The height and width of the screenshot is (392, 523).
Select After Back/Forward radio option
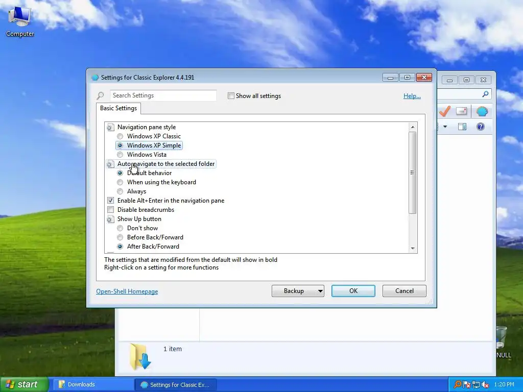tap(120, 247)
